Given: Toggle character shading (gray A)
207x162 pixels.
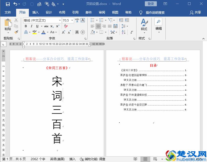Looking at the screenshot, I should pyautogui.click(x=77, y=32).
